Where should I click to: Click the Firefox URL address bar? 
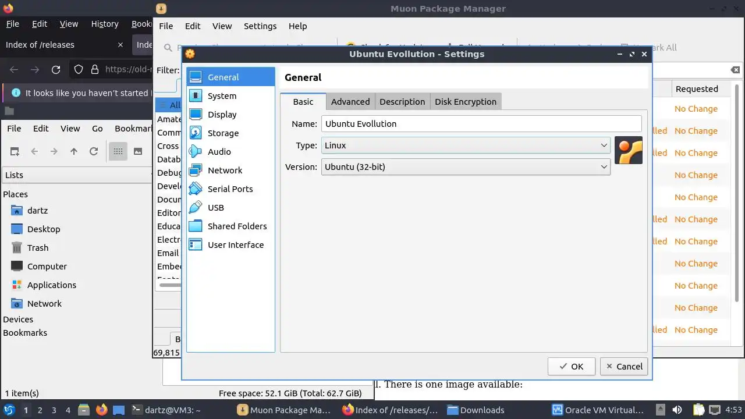tap(129, 69)
